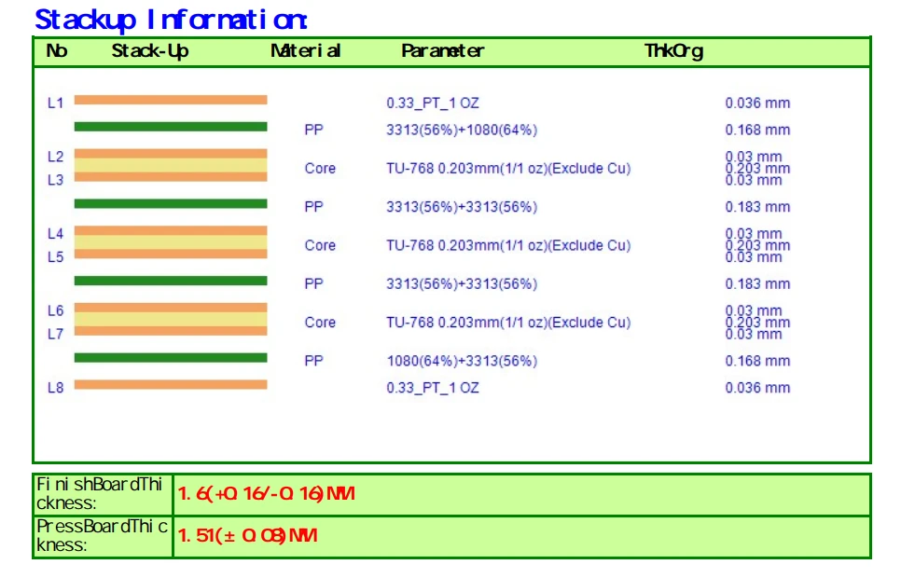
Task: Select "0.168 mm" thickness above L8
Action: pos(757,361)
